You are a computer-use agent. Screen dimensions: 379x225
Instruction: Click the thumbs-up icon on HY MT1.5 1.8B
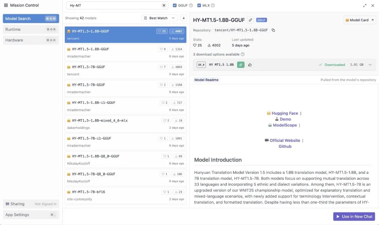(x=250, y=65)
